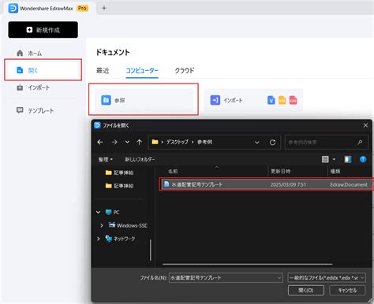
Task: Click the インポート card in the documents area
Action: (x=253, y=100)
